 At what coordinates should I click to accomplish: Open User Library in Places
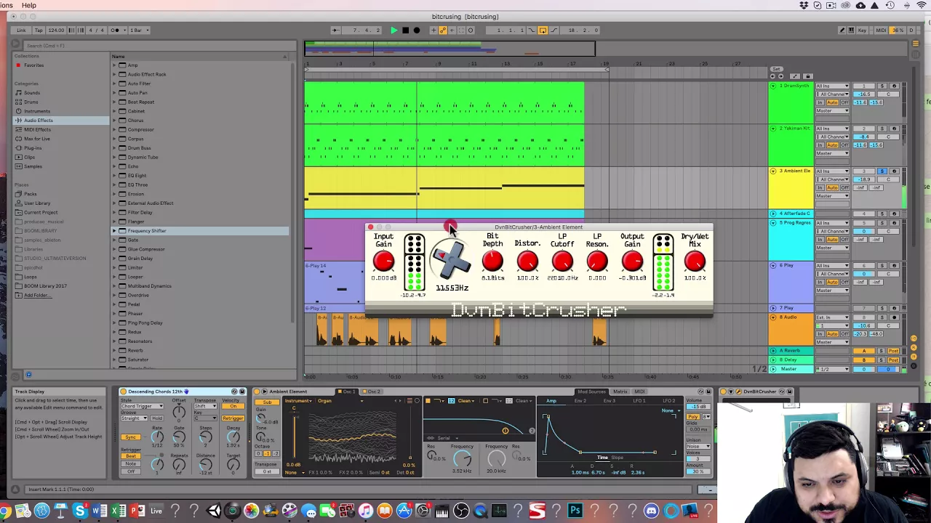pos(37,203)
